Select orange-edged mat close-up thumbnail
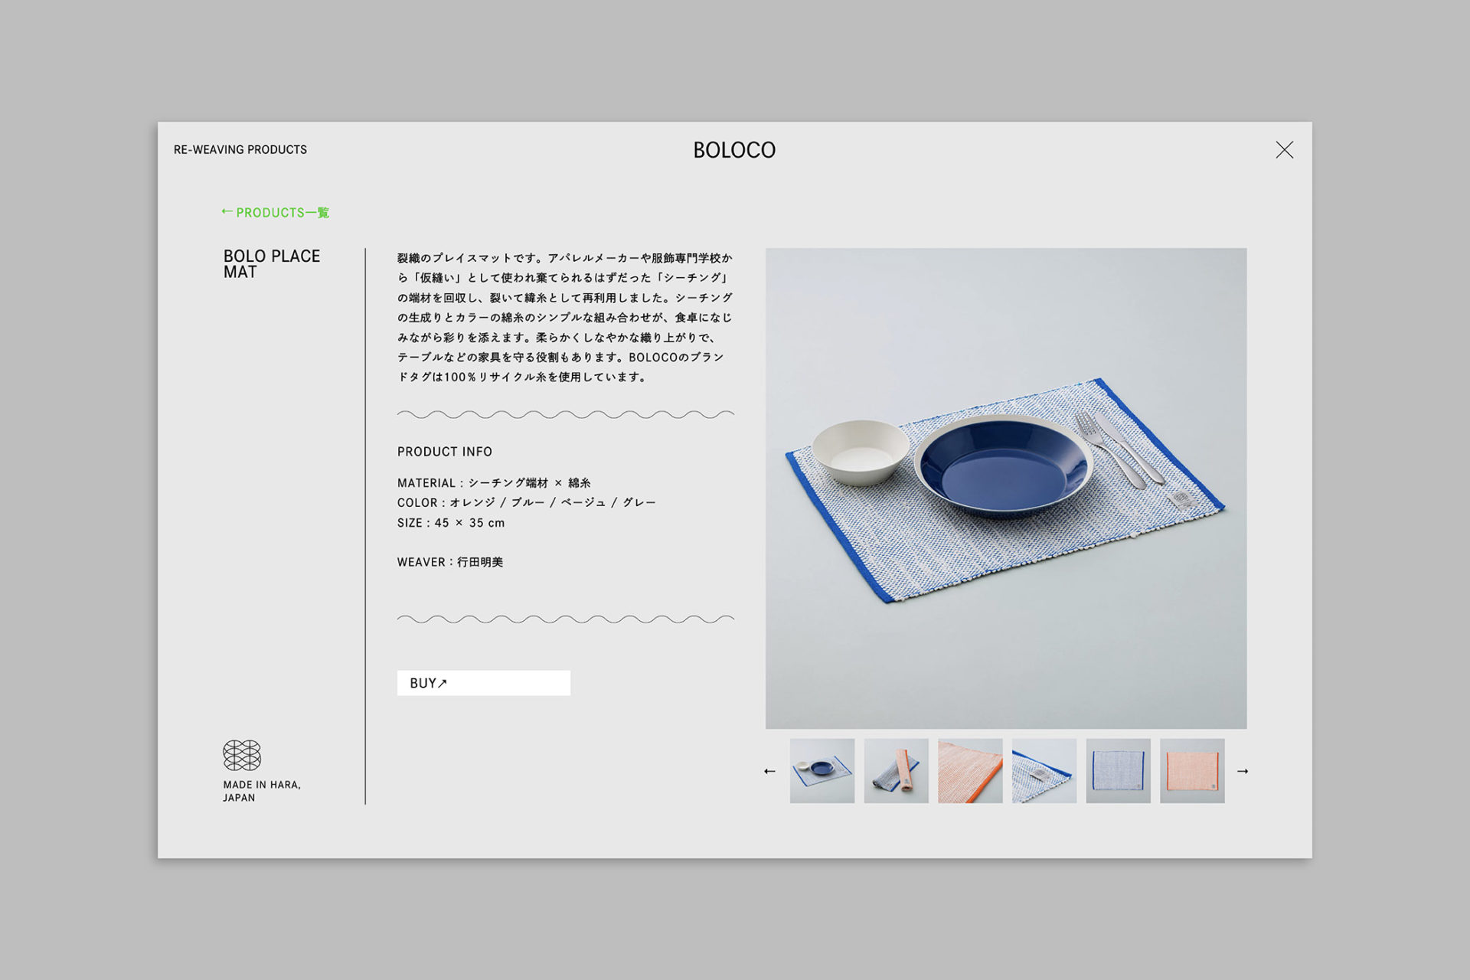 pyautogui.click(x=970, y=771)
